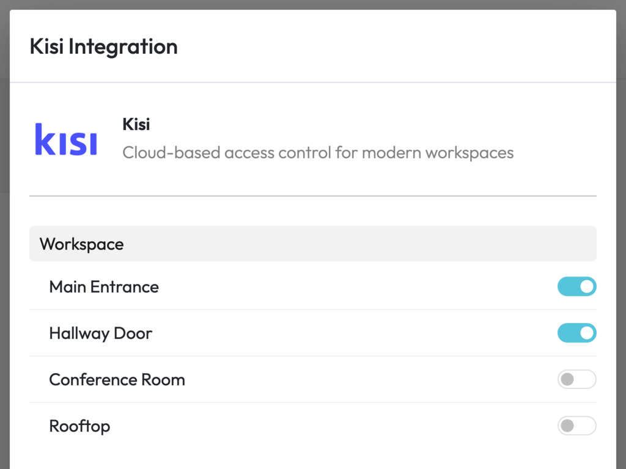Click the white knob on Hallway Door switch
Screen dimensions: 626x469
pyautogui.click(x=586, y=333)
